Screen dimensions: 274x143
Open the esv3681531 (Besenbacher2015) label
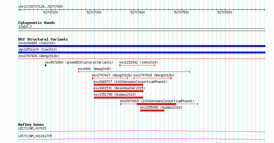[119, 88]
